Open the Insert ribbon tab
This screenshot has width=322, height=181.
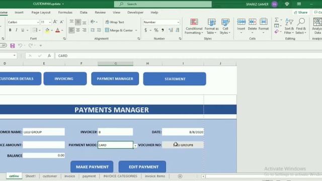[19, 13]
